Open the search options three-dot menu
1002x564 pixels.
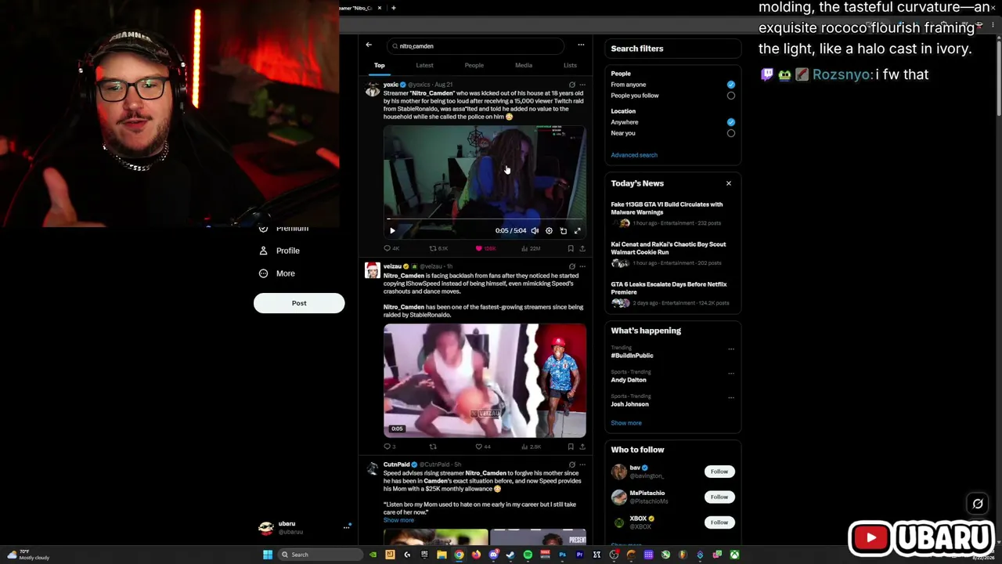coord(581,45)
